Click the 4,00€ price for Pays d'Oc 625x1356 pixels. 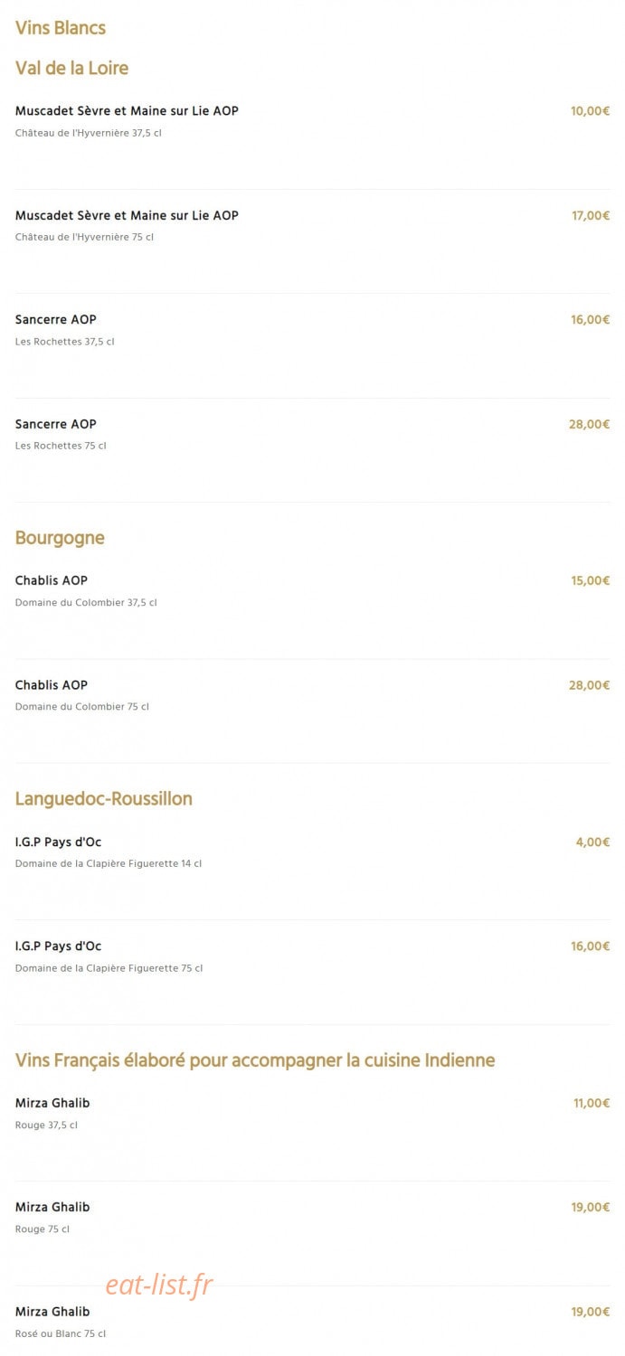(593, 842)
